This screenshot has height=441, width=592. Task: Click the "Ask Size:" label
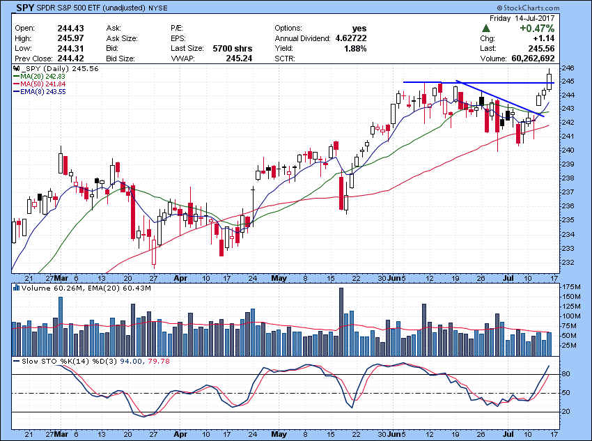122,38
